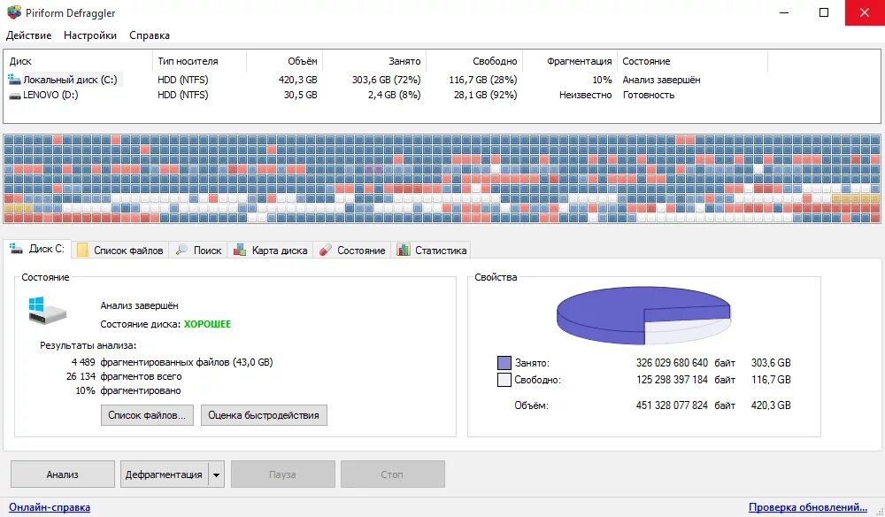
Task: Click the Local disk C: drive icon
Action: pos(14,80)
